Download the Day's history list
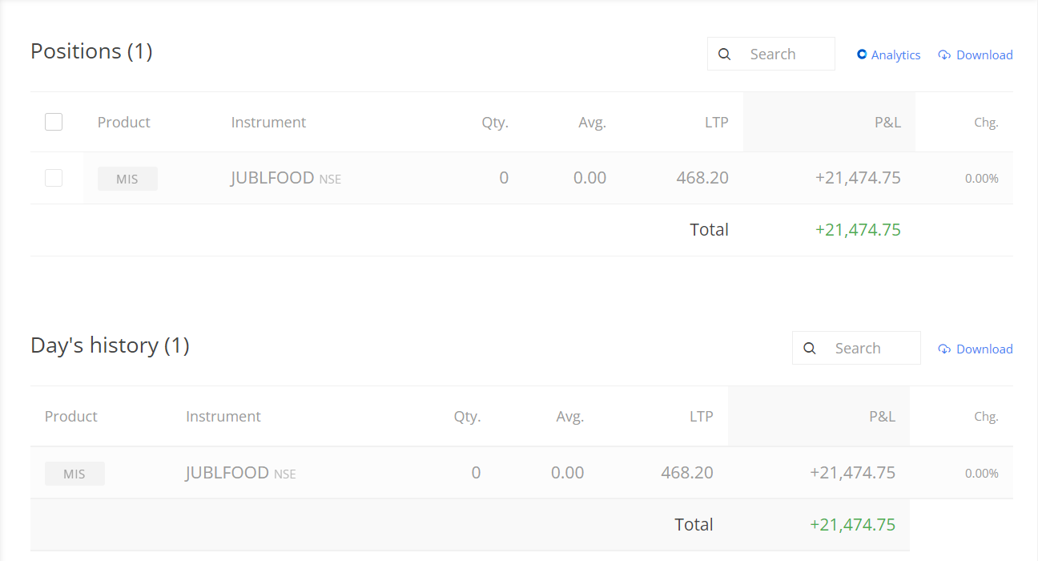1038x561 pixels. pos(984,349)
